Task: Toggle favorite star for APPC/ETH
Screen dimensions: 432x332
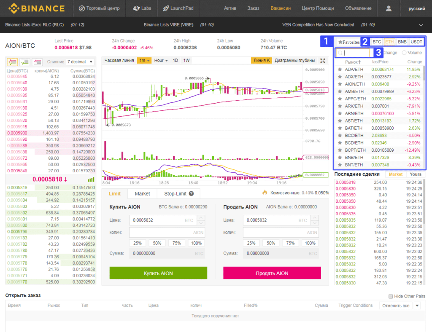Action: point(340,99)
